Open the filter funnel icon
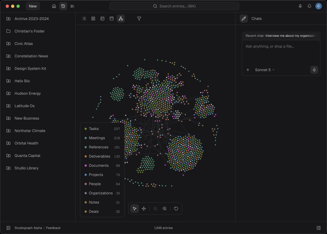Image resolution: width=327 pixels, height=234 pixels. (x=139, y=19)
